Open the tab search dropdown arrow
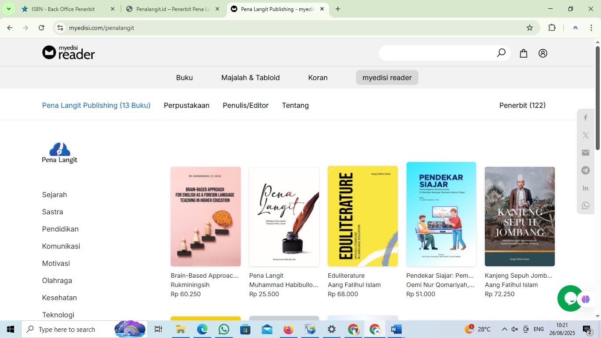The height and width of the screenshot is (338, 601). [x=8, y=9]
